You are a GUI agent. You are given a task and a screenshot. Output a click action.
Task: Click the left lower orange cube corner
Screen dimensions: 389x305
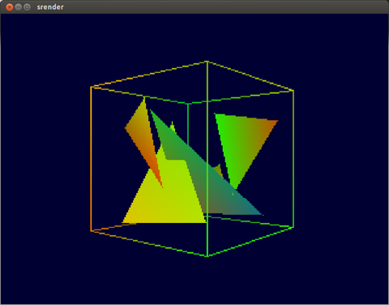(x=91, y=231)
